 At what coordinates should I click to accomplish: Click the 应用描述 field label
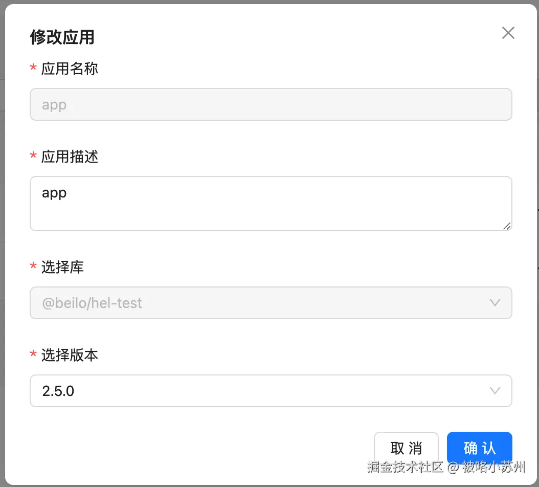tap(70, 157)
